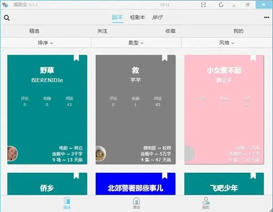
Task: Select the 我的 sub-tab at top
Action: (x=238, y=31)
